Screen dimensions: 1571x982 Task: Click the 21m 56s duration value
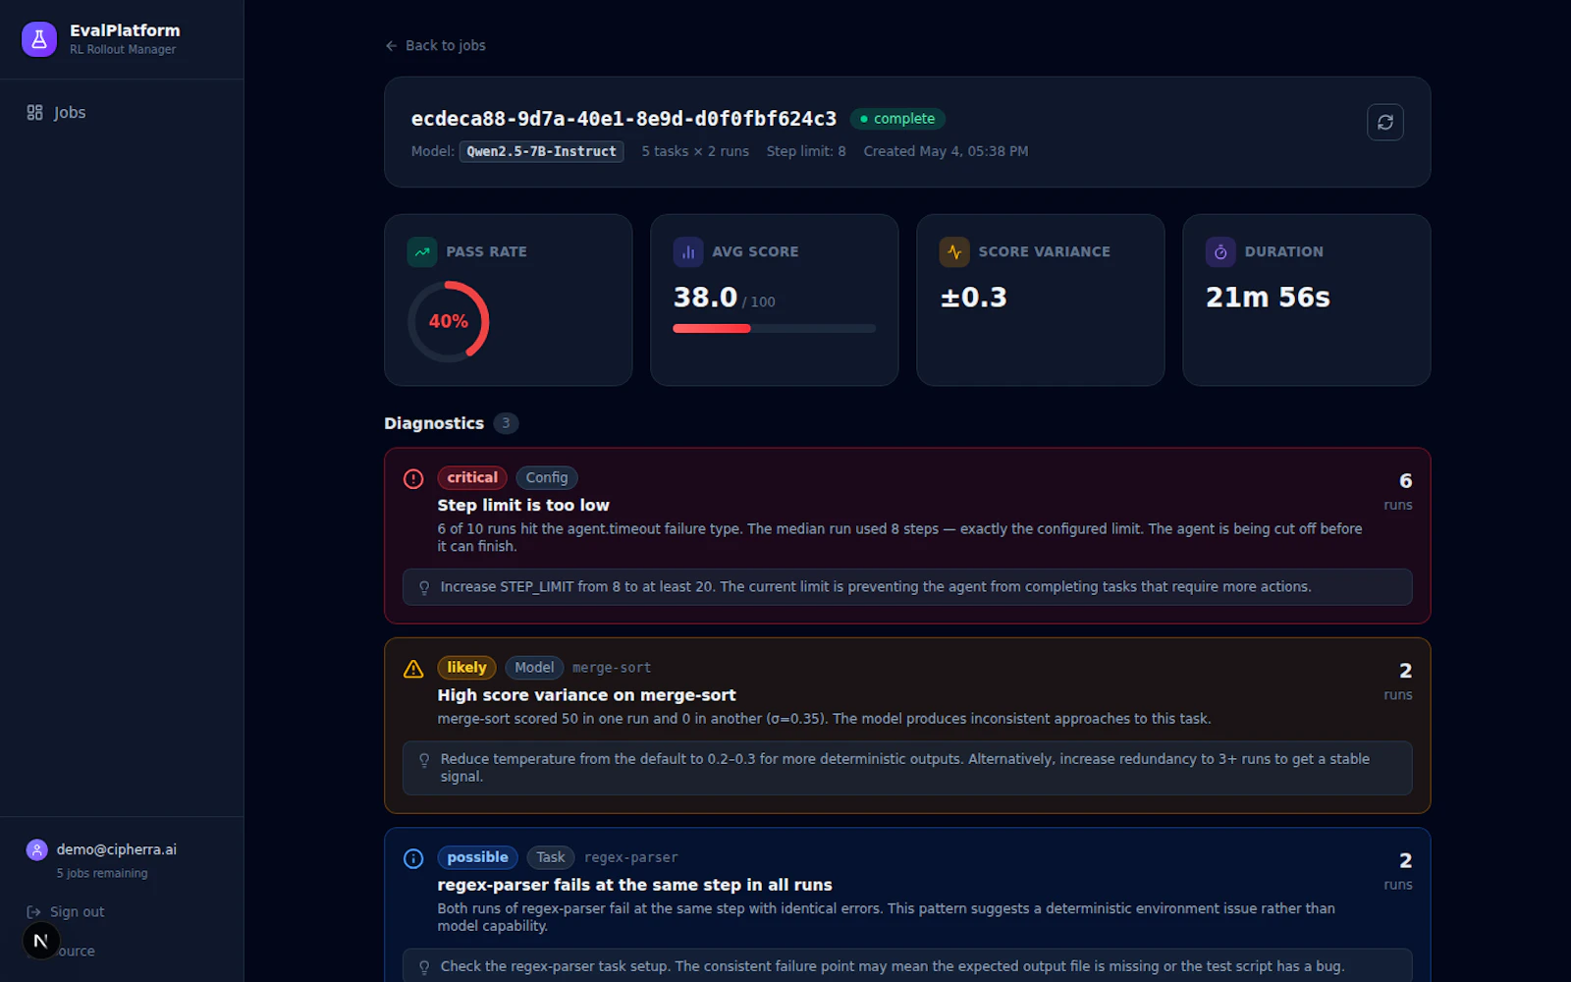click(1268, 298)
